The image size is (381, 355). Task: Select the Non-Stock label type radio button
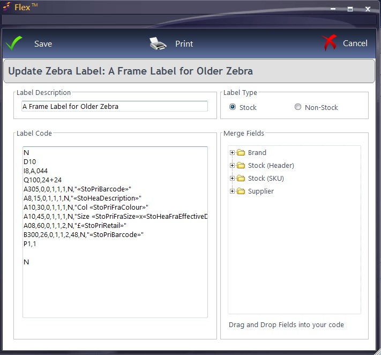tap(297, 107)
